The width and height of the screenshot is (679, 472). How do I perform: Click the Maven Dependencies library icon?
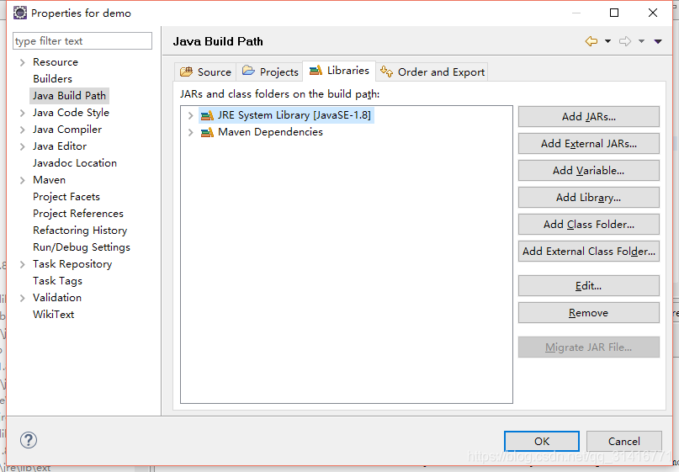(x=207, y=132)
